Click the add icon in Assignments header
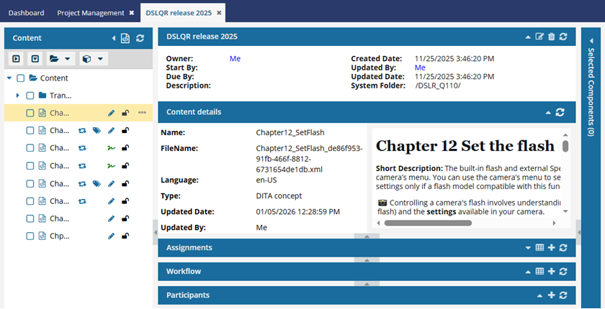This screenshot has height=309, width=605. click(551, 248)
